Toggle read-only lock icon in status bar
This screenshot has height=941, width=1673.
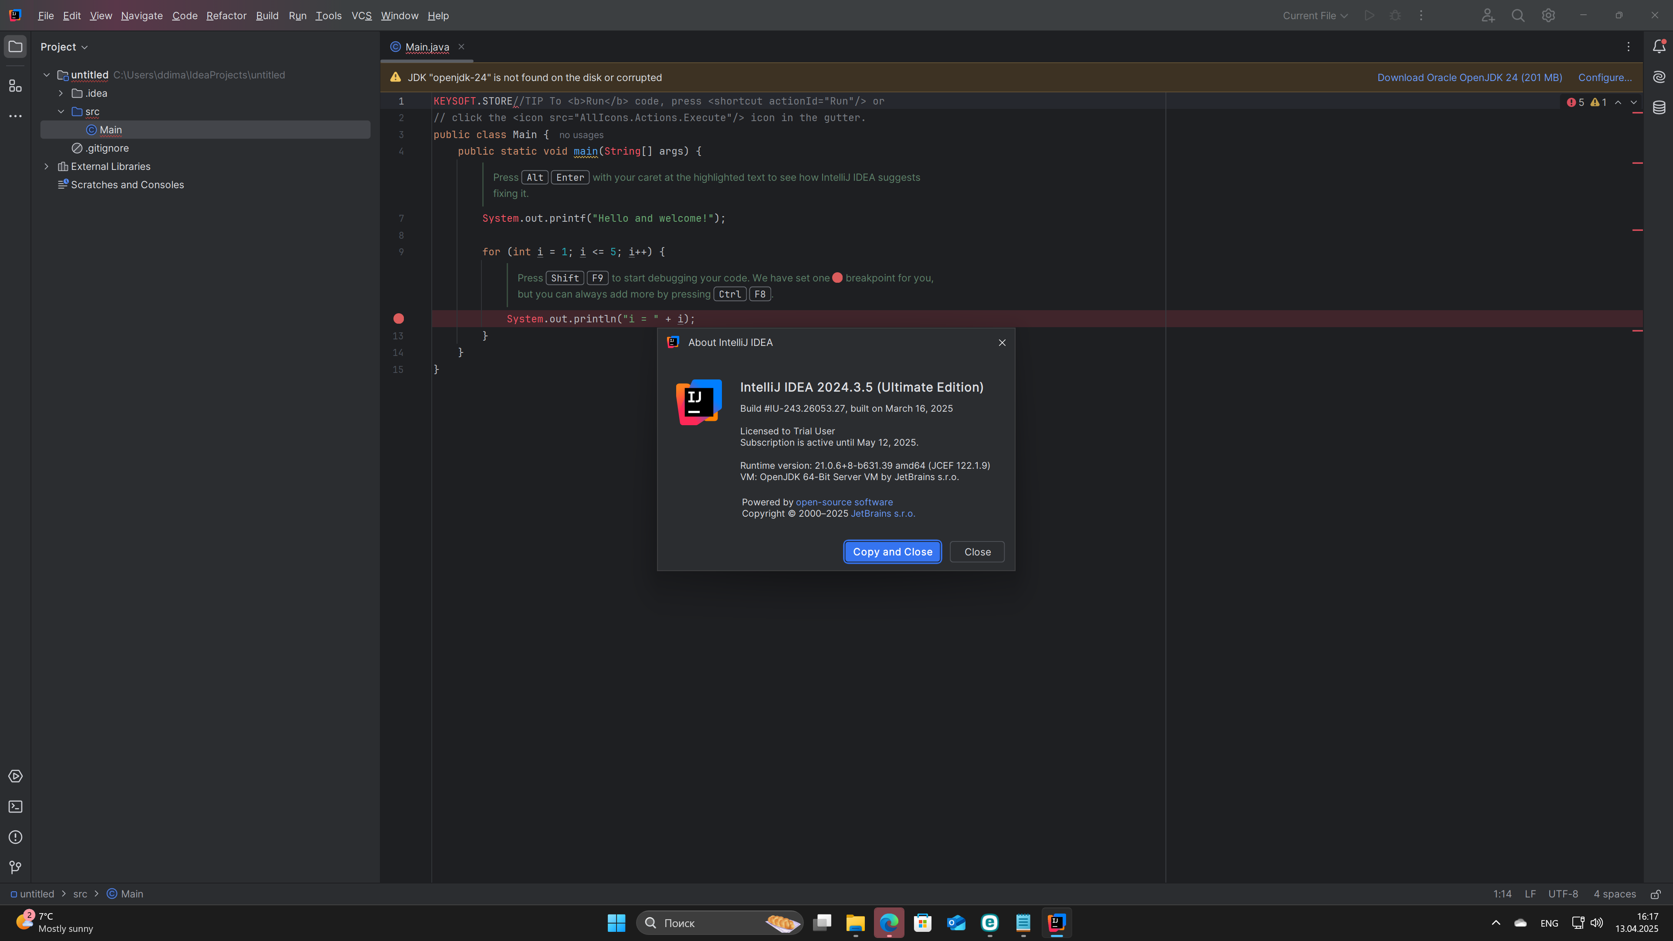1656,894
